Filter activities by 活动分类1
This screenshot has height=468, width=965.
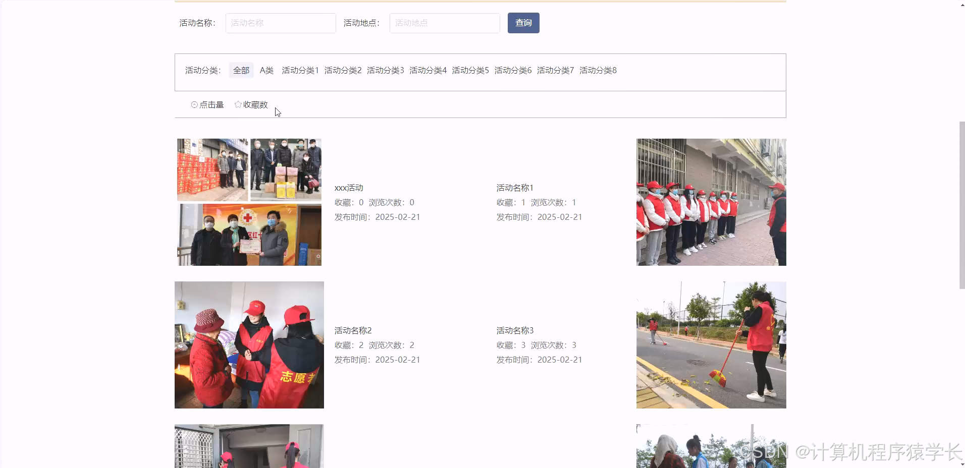[300, 71]
